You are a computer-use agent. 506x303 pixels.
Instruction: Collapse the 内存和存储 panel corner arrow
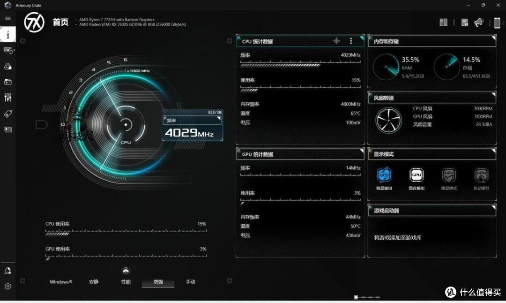pyautogui.click(x=493, y=38)
